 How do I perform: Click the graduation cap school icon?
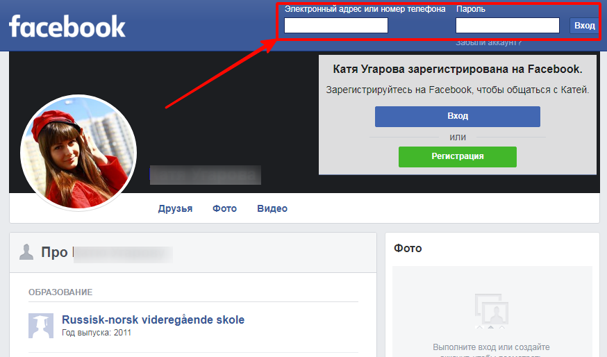[41, 326]
